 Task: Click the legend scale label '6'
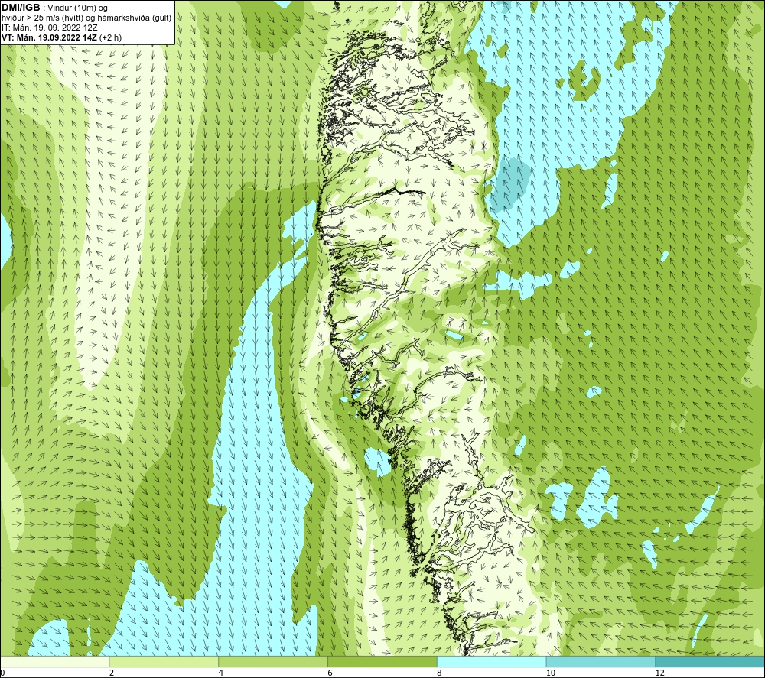[x=330, y=673]
